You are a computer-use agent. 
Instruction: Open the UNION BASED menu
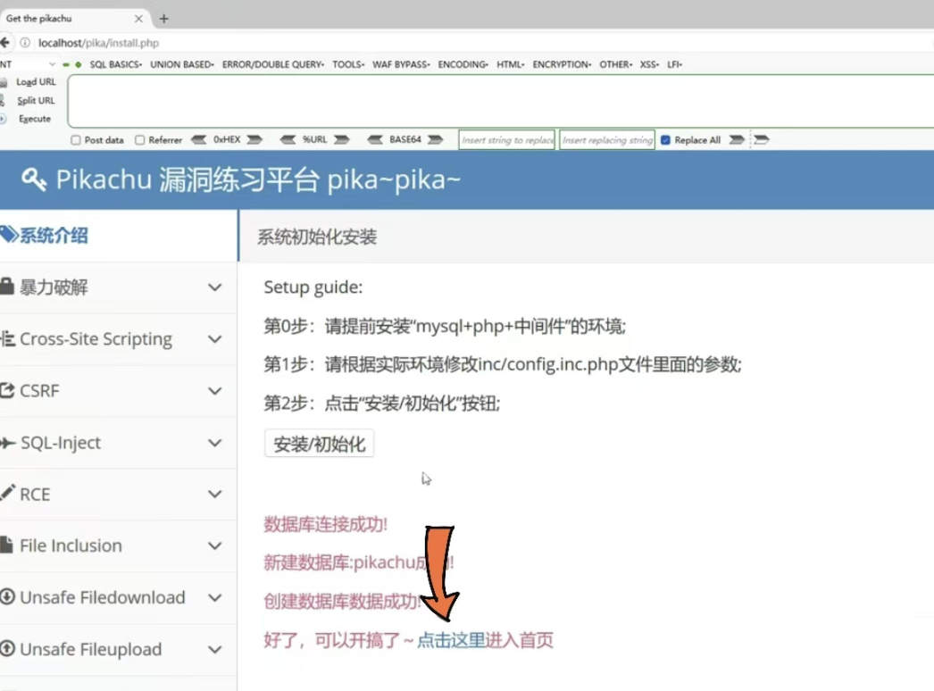(181, 64)
